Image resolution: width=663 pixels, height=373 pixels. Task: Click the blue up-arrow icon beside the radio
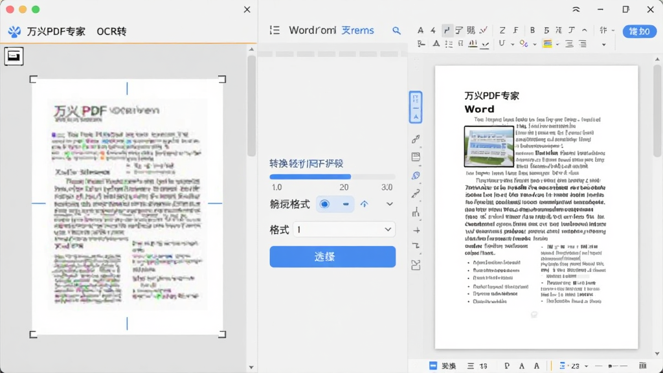pos(364,204)
